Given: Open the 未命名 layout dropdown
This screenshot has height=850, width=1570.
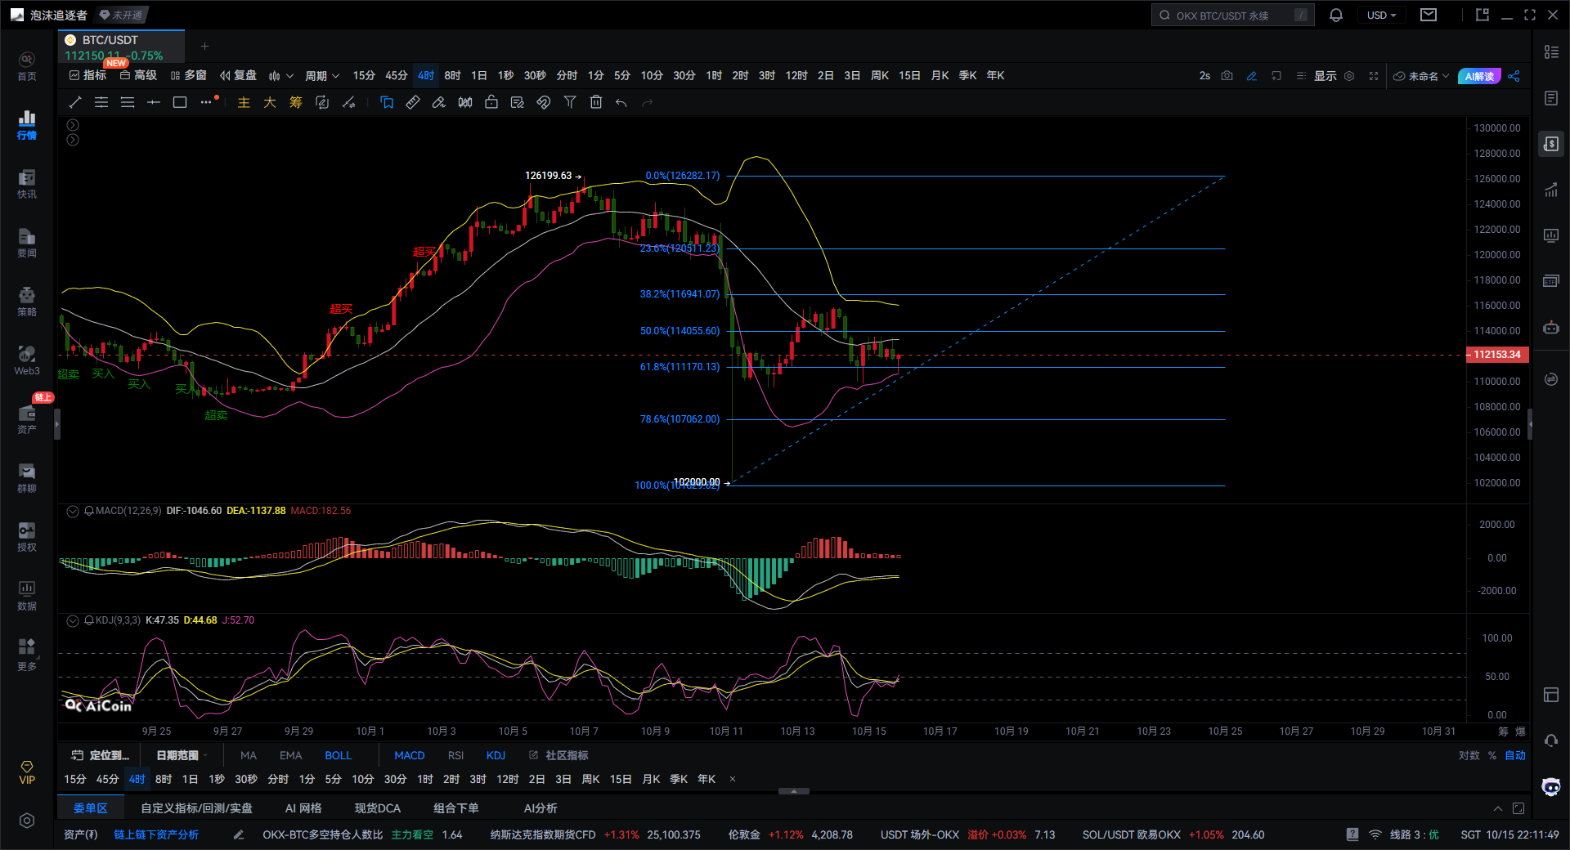Looking at the screenshot, I should (1422, 76).
